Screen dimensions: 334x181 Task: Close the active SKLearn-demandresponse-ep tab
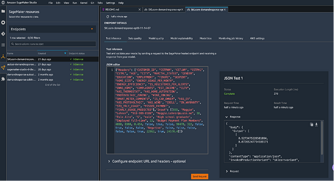point(225,10)
